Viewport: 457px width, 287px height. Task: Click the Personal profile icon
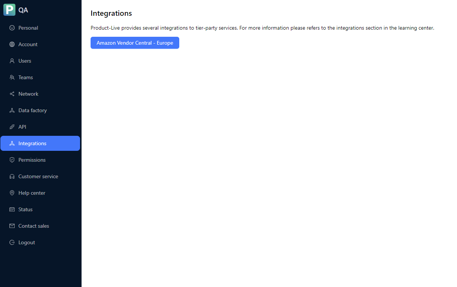pos(12,28)
